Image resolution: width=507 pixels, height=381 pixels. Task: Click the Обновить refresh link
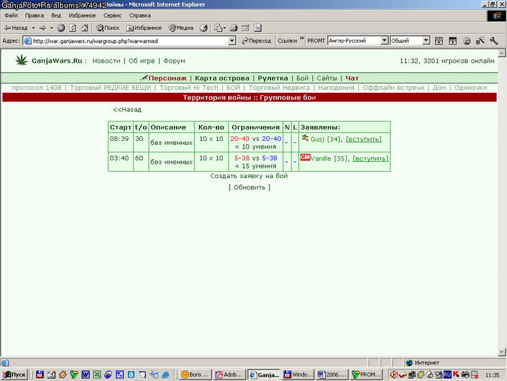(x=250, y=187)
